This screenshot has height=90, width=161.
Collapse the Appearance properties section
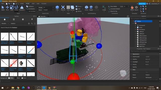[131, 54]
